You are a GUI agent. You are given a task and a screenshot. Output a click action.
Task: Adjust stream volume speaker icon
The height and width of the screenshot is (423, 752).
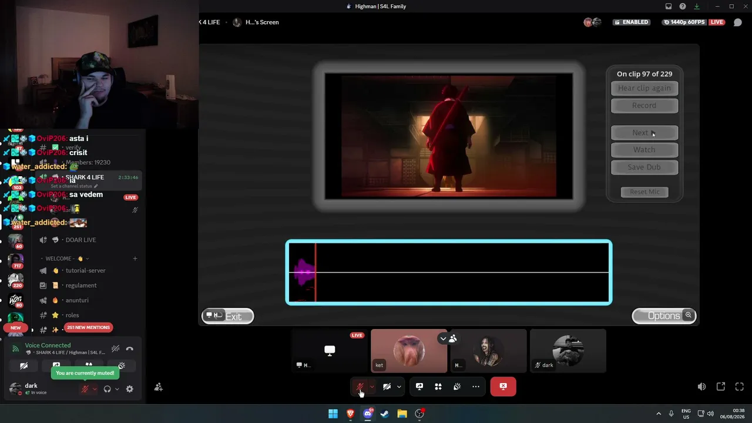coord(702,387)
